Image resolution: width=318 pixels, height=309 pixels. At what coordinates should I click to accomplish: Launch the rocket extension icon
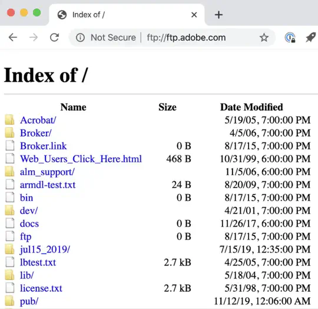311,37
